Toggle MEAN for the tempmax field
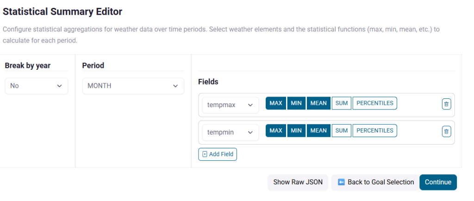The image size is (474, 201). point(318,104)
